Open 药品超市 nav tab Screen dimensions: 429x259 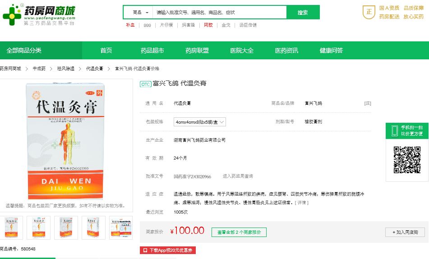tap(152, 50)
